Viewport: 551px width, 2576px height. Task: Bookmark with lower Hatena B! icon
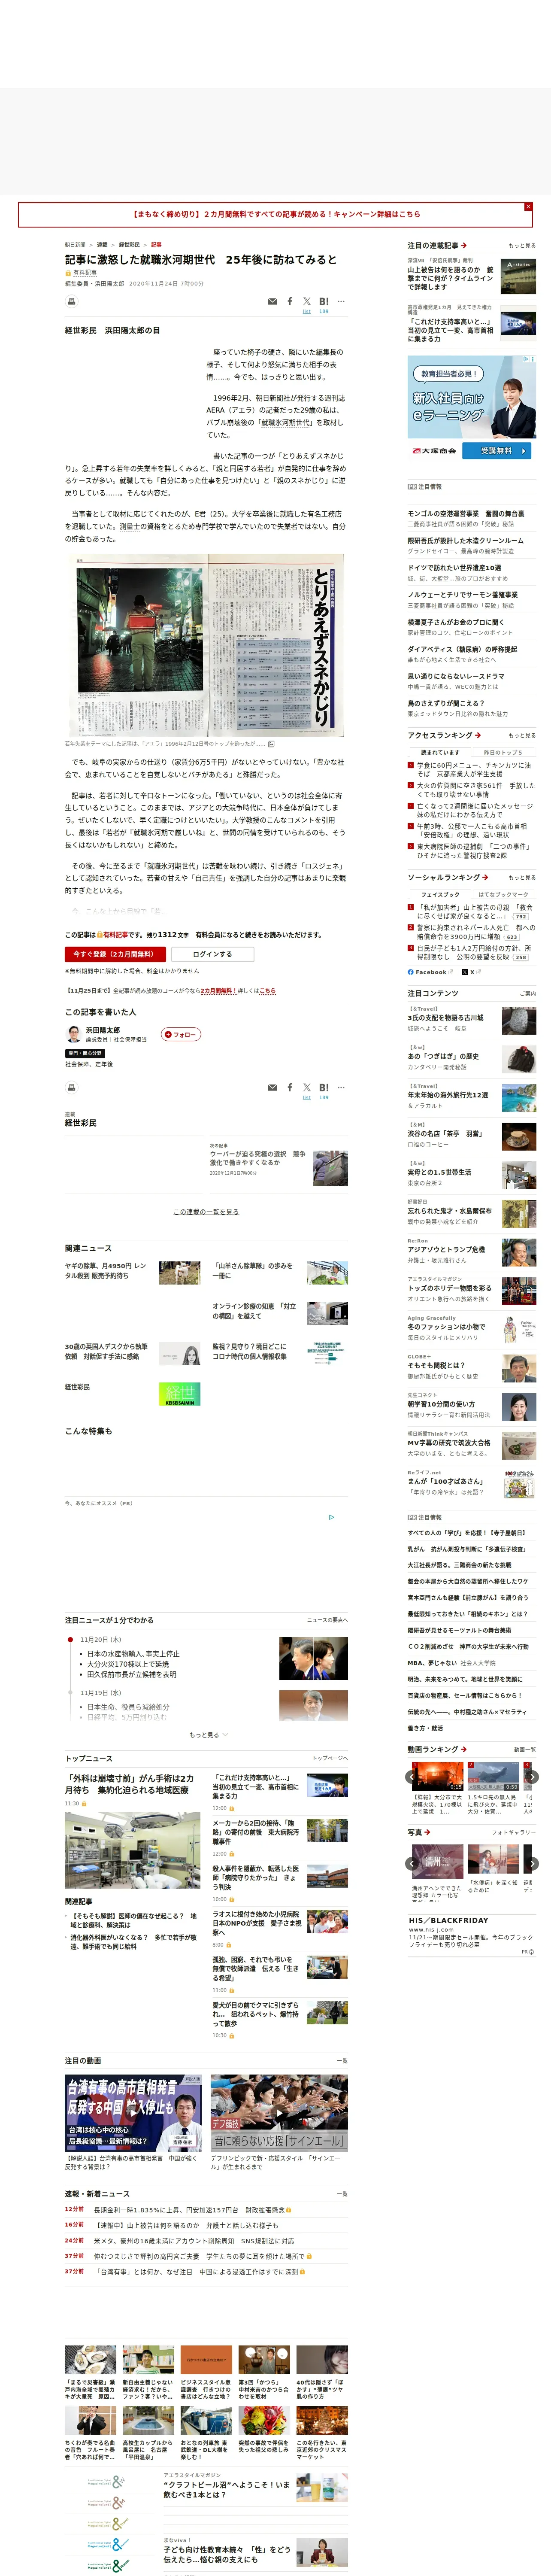tap(324, 1087)
